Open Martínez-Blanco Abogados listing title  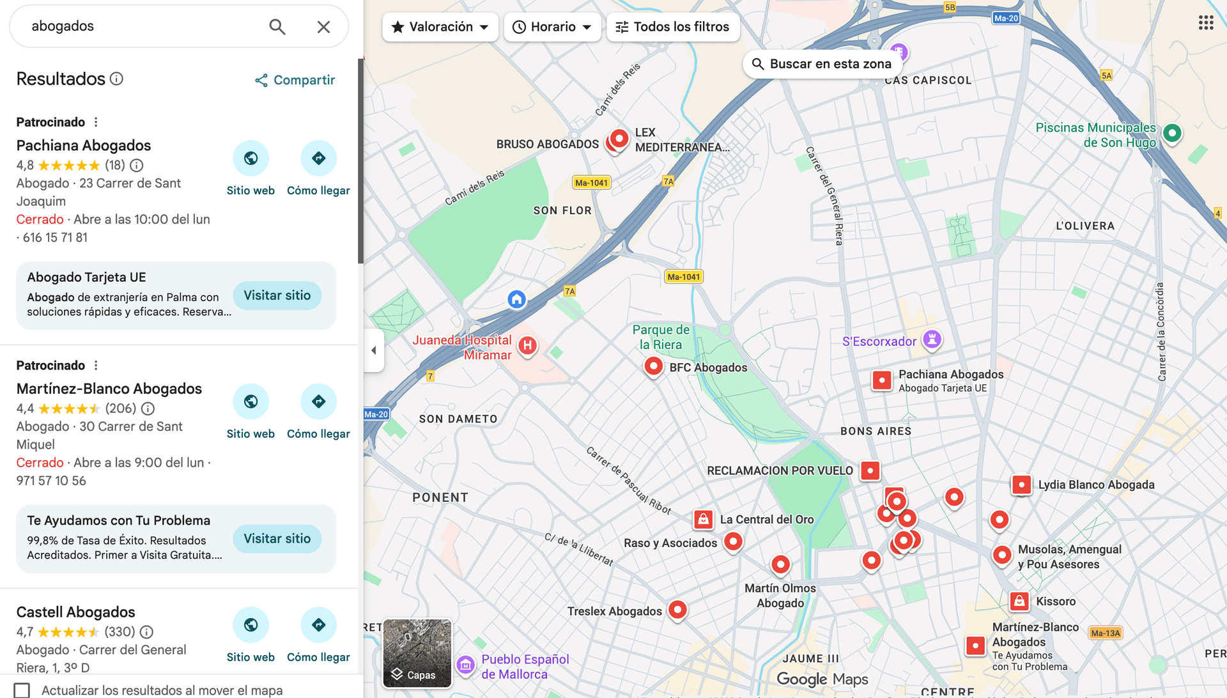[x=109, y=389]
